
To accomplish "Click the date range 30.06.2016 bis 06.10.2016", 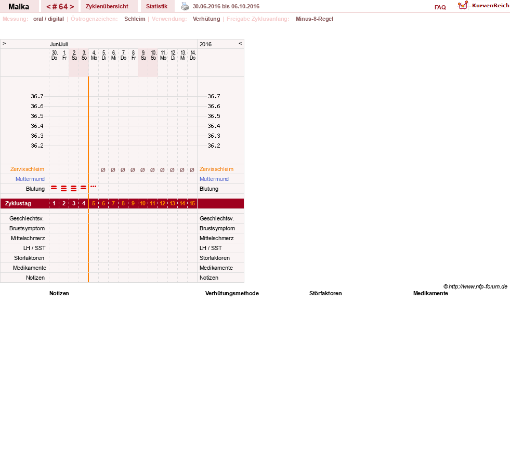I will point(226,6).
